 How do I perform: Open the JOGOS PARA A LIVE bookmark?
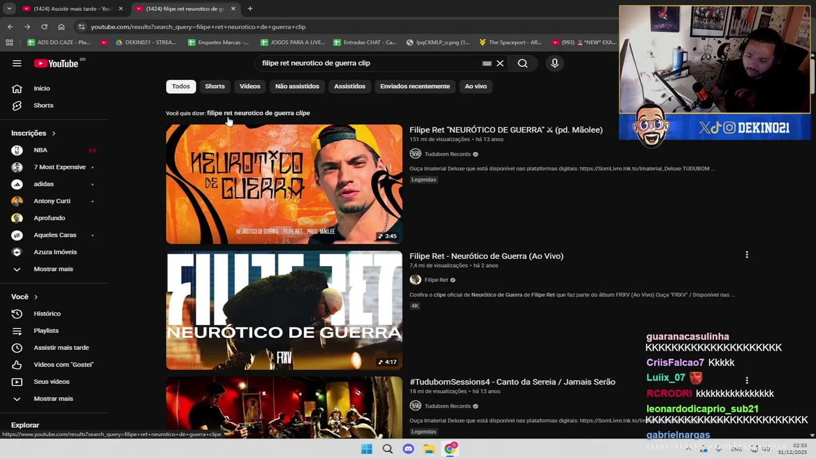pyautogui.click(x=292, y=43)
